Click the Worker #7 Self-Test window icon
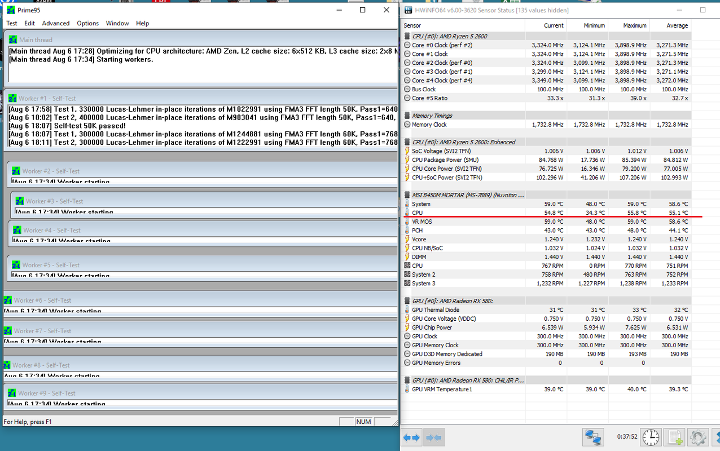720x451 pixels. [x=8, y=331]
